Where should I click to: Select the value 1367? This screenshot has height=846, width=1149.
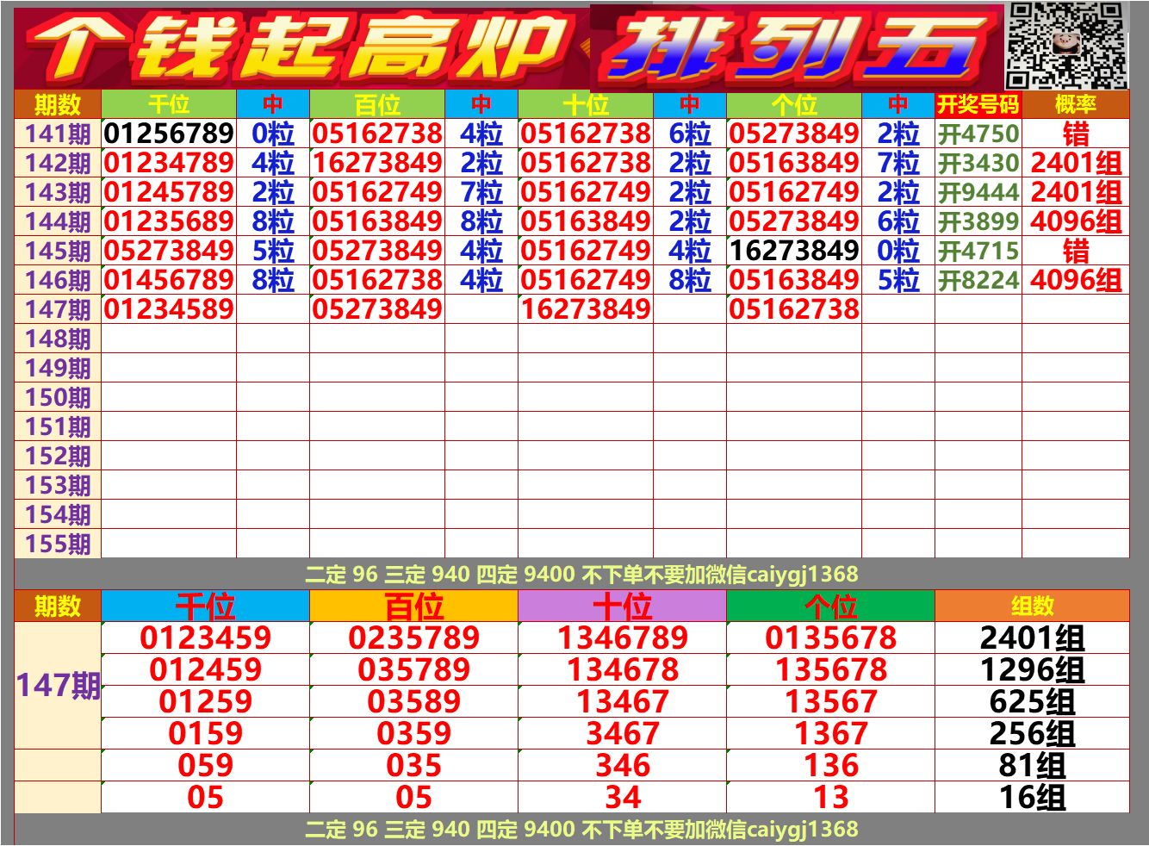(830, 734)
